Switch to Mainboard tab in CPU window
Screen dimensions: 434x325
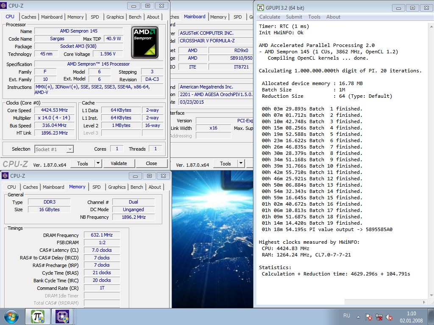[x=52, y=17]
